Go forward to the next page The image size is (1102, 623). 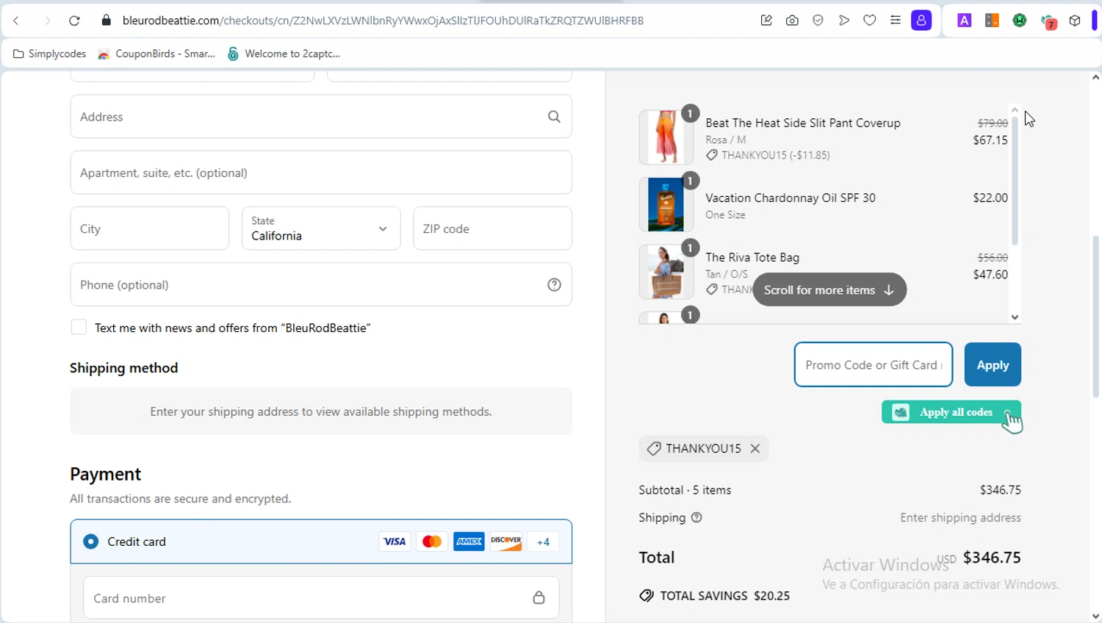tap(47, 21)
